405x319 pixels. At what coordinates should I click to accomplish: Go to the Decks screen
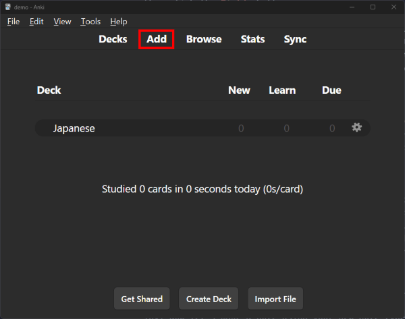tap(113, 39)
